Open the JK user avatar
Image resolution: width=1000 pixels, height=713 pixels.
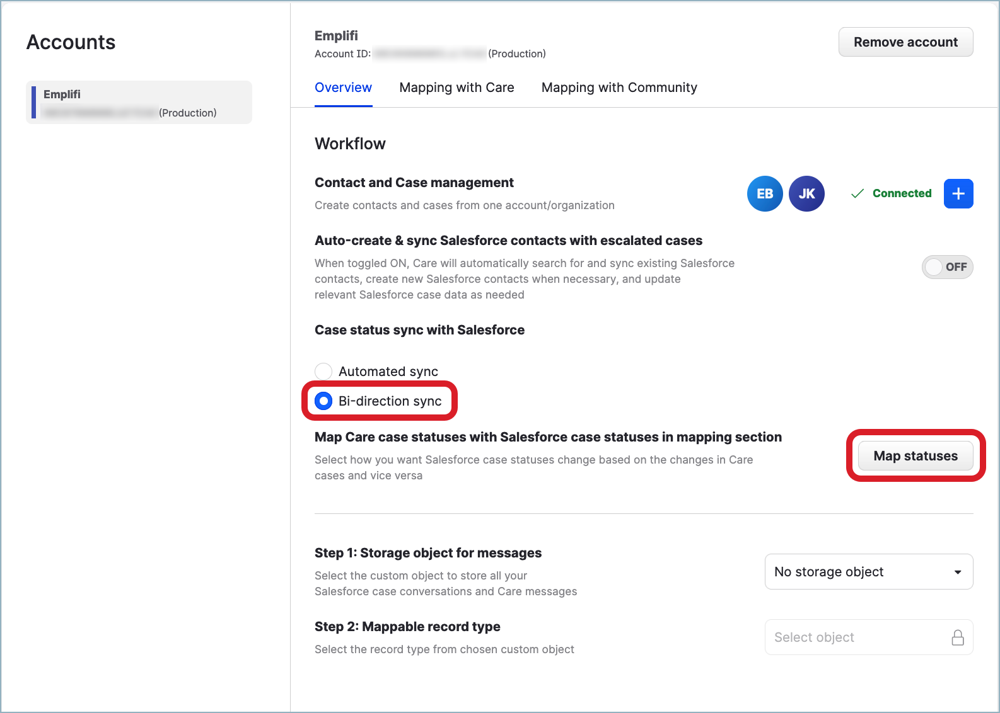806,193
